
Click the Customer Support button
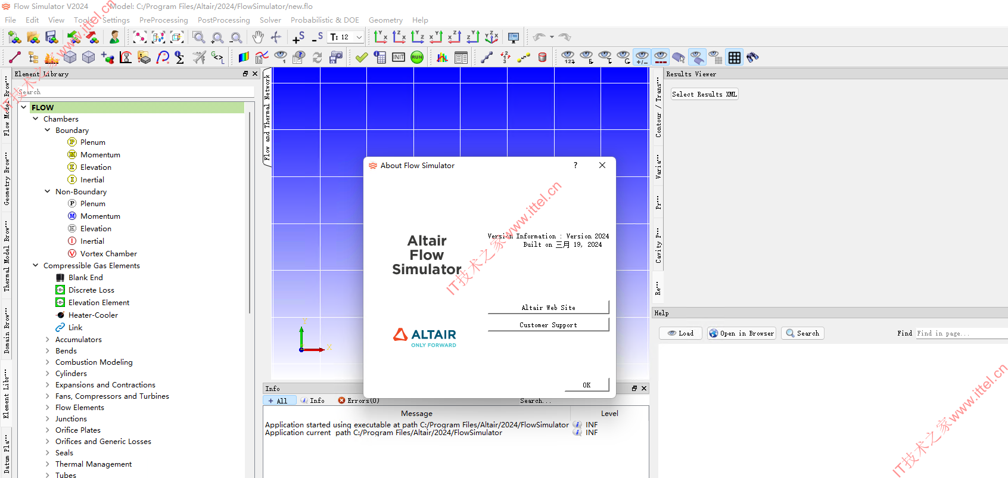548,325
